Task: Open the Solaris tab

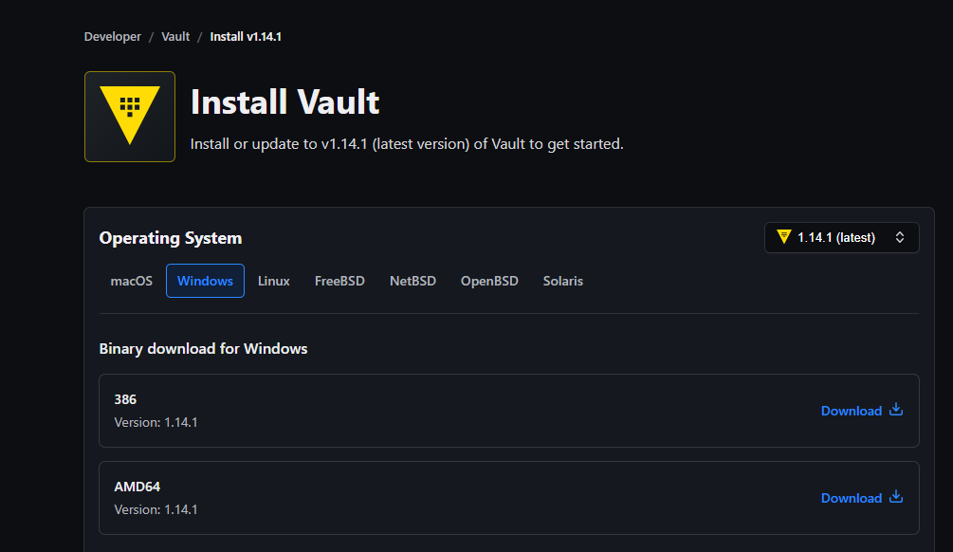Action: point(563,281)
